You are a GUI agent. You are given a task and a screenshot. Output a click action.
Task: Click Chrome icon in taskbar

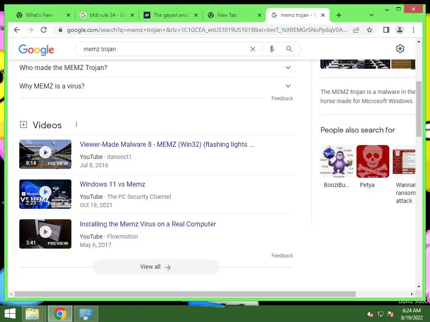click(60, 314)
